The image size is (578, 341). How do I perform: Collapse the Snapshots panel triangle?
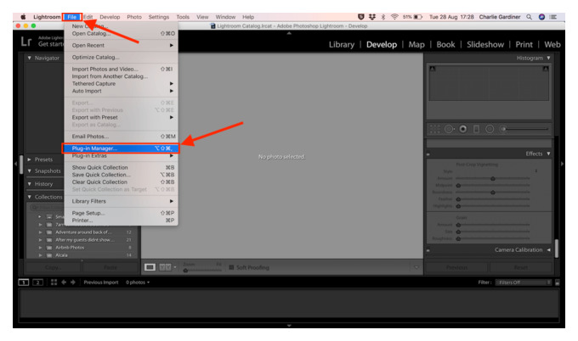[x=30, y=170]
